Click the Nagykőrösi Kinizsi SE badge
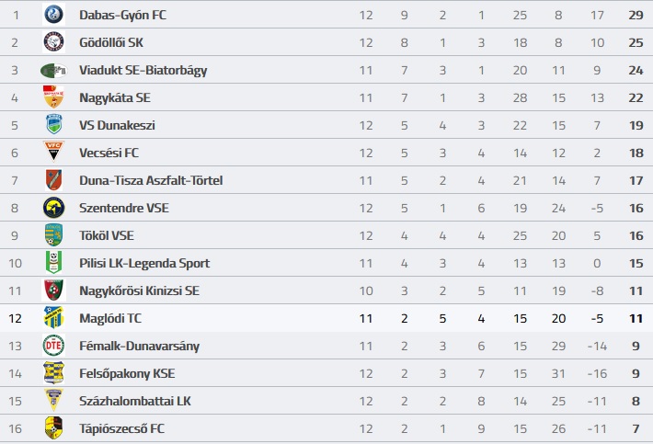Image resolution: width=653 pixels, height=444 pixels. [53, 290]
